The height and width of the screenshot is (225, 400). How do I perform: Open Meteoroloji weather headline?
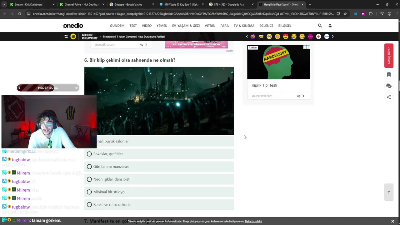tap(134, 37)
